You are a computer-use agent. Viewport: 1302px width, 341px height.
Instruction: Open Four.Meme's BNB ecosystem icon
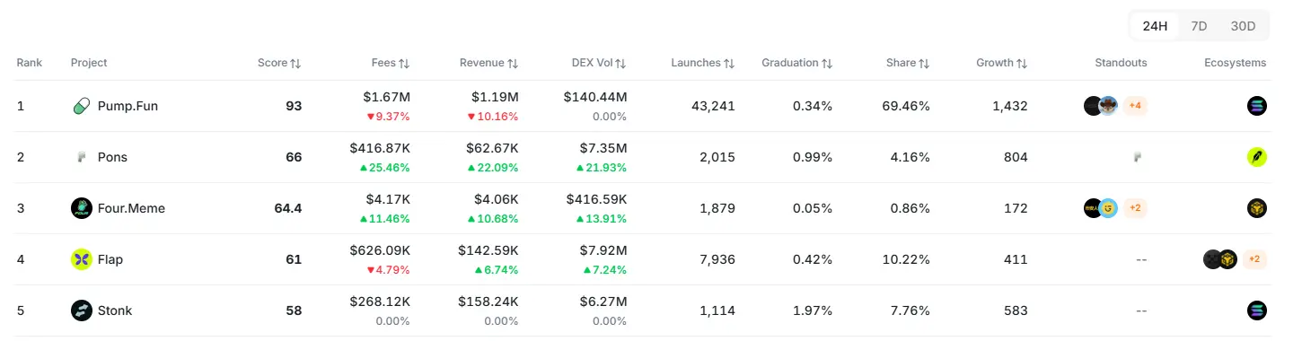1257,208
